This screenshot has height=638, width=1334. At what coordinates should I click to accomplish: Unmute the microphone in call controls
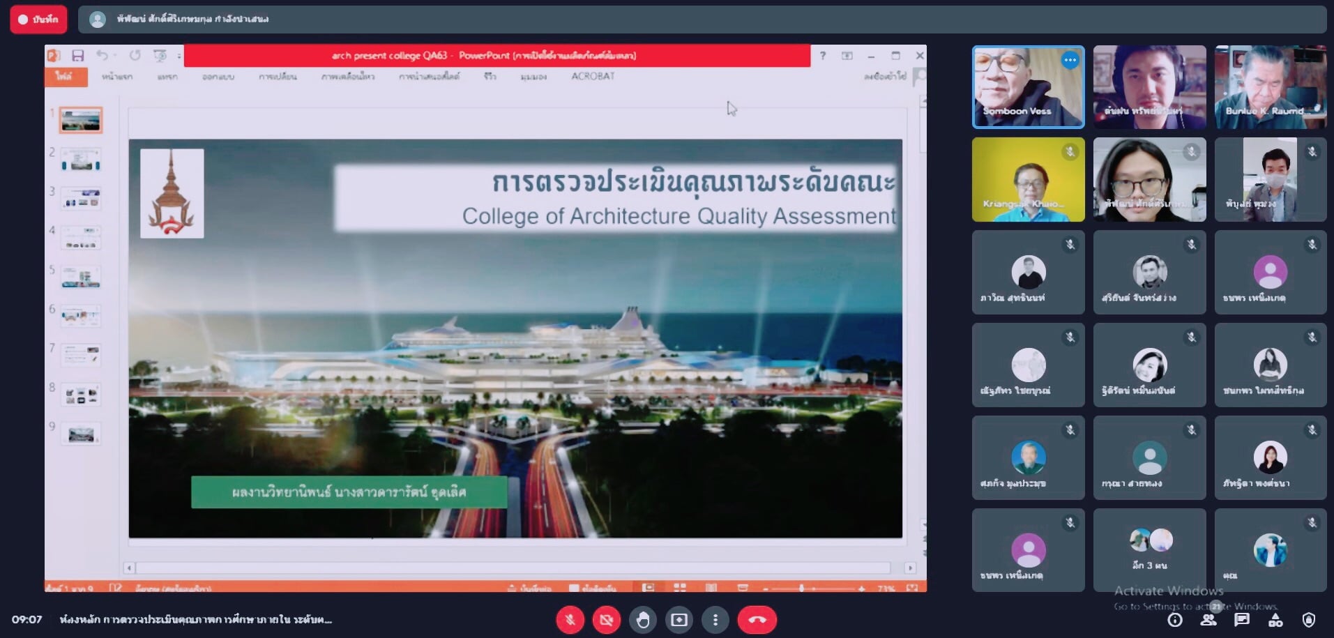tap(570, 620)
